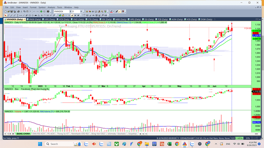
Task: Open the VNINDEX symbol dropdown
Action: click(70, 11)
